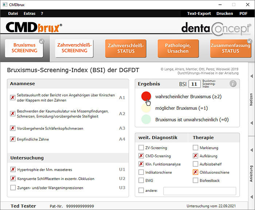Click Drucken to print

tap(225, 13)
